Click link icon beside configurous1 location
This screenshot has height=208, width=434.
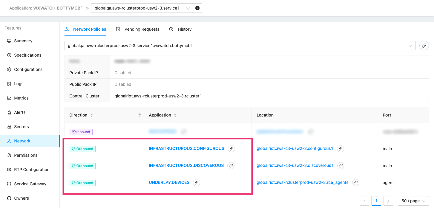(340, 149)
